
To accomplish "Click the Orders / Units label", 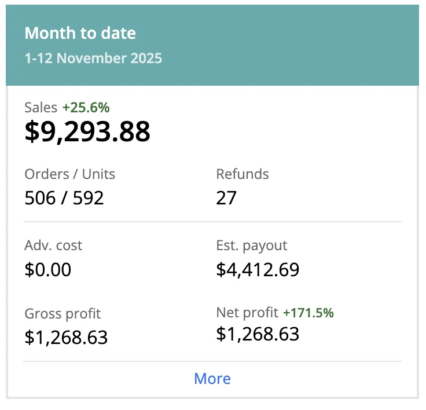I will pyautogui.click(x=70, y=174).
